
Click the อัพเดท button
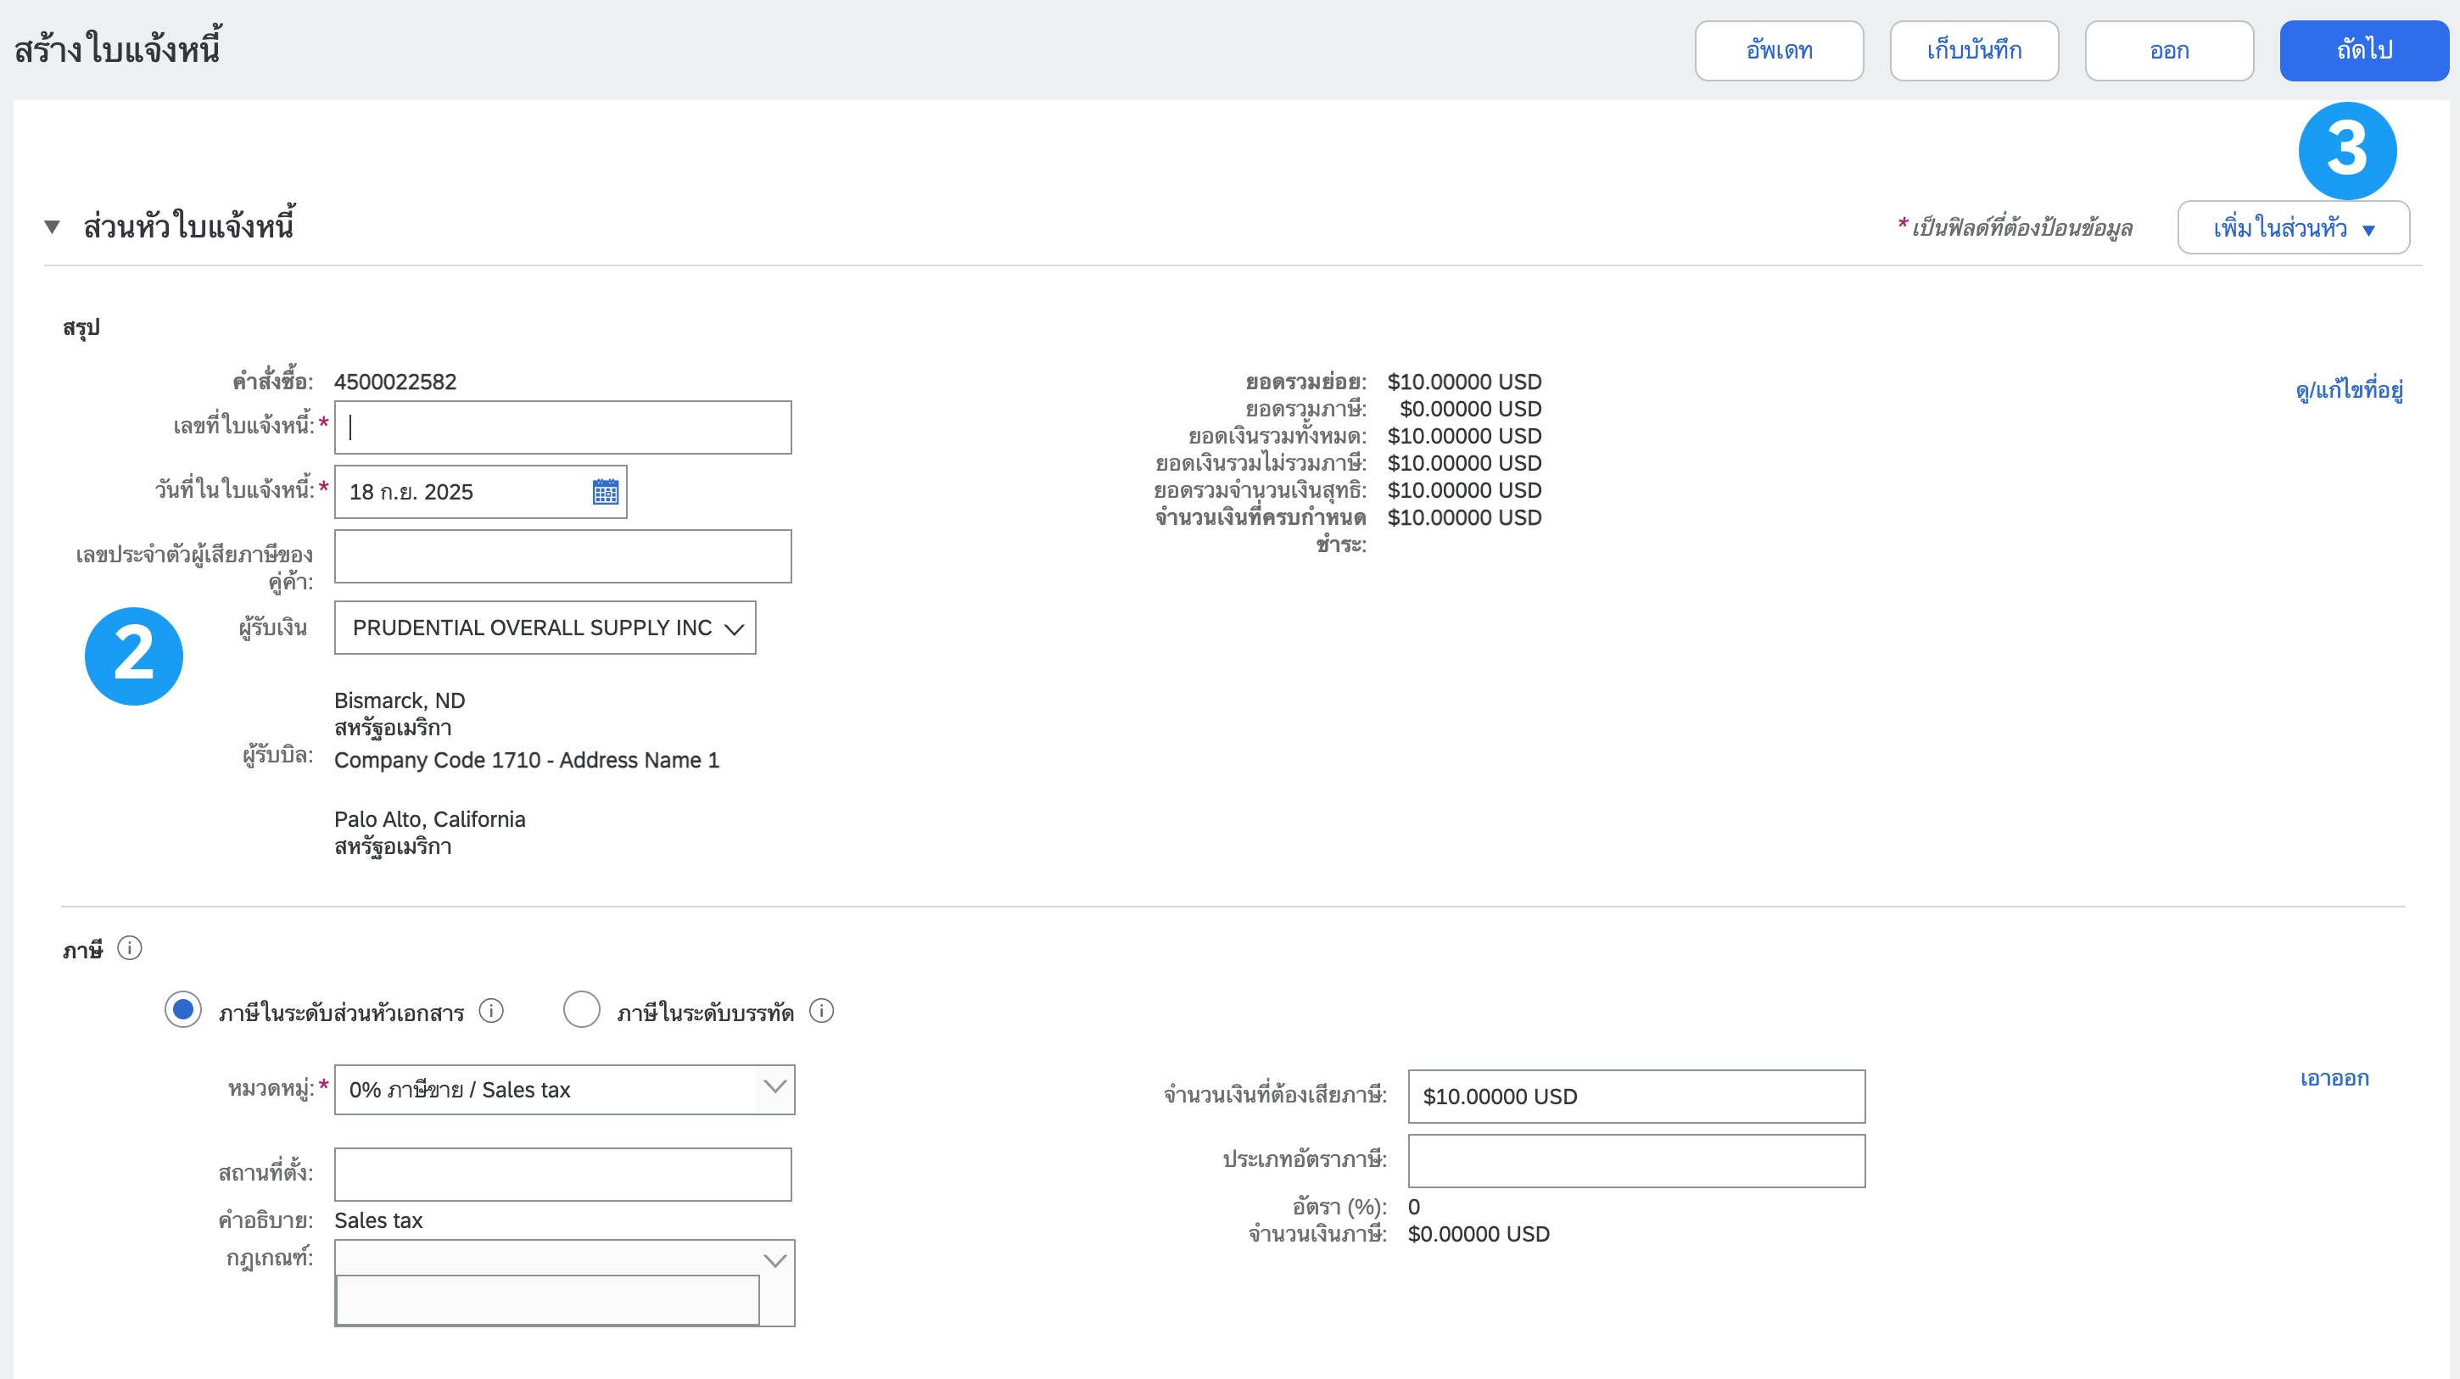coord(1778,51)
